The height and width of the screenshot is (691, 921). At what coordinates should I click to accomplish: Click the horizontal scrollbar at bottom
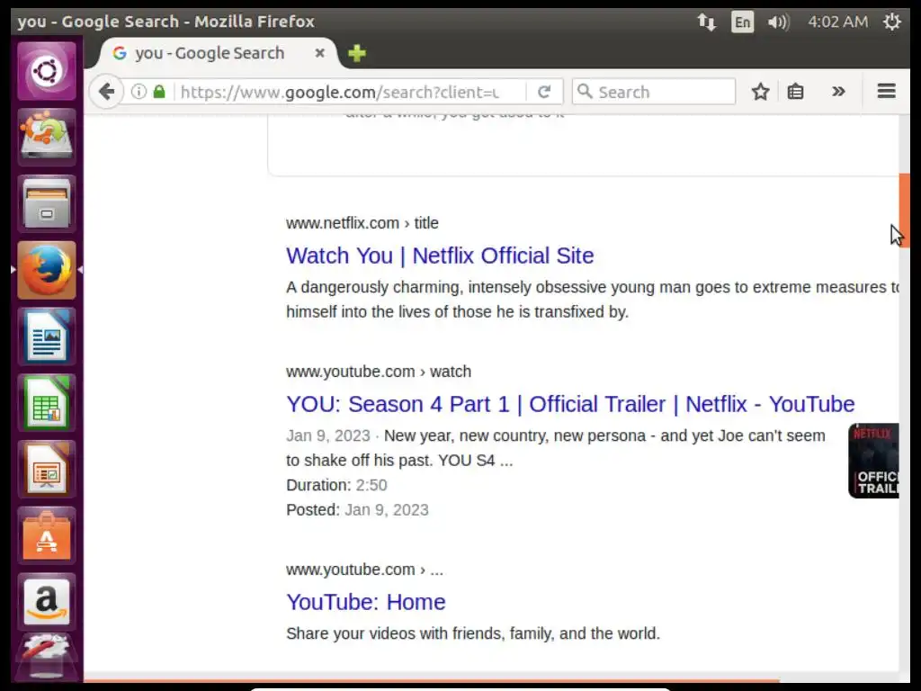(x=432, y=679)
